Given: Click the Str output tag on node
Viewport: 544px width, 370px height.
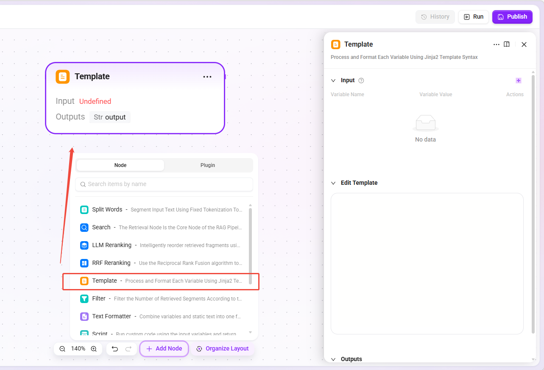Looking at the screenshot, I should pos(110,117).
